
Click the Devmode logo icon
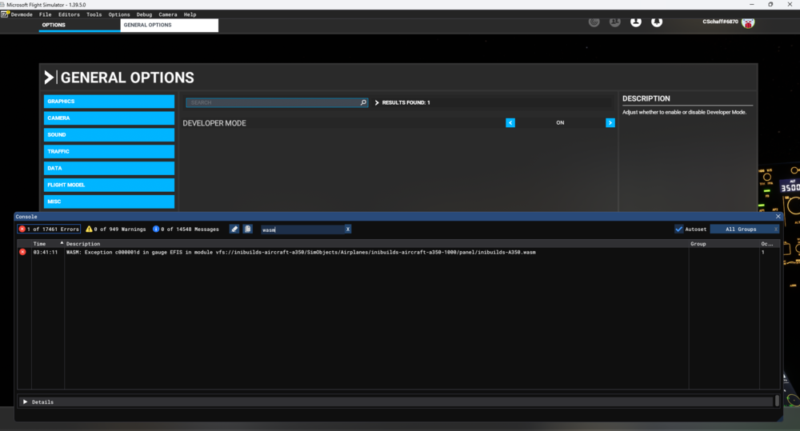point(5,14)
